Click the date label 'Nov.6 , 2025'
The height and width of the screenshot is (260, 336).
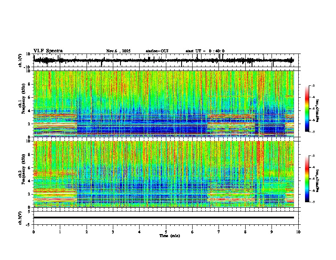click(x=118, y=51)
